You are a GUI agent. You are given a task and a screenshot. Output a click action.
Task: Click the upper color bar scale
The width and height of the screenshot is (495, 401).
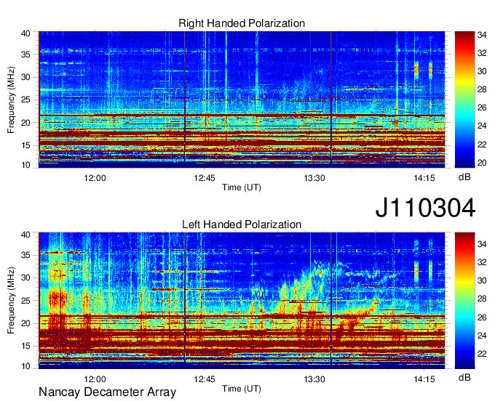[464, 100]
